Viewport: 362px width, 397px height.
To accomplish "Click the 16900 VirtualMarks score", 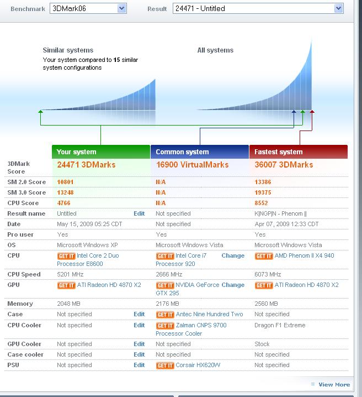I will 192,165.
